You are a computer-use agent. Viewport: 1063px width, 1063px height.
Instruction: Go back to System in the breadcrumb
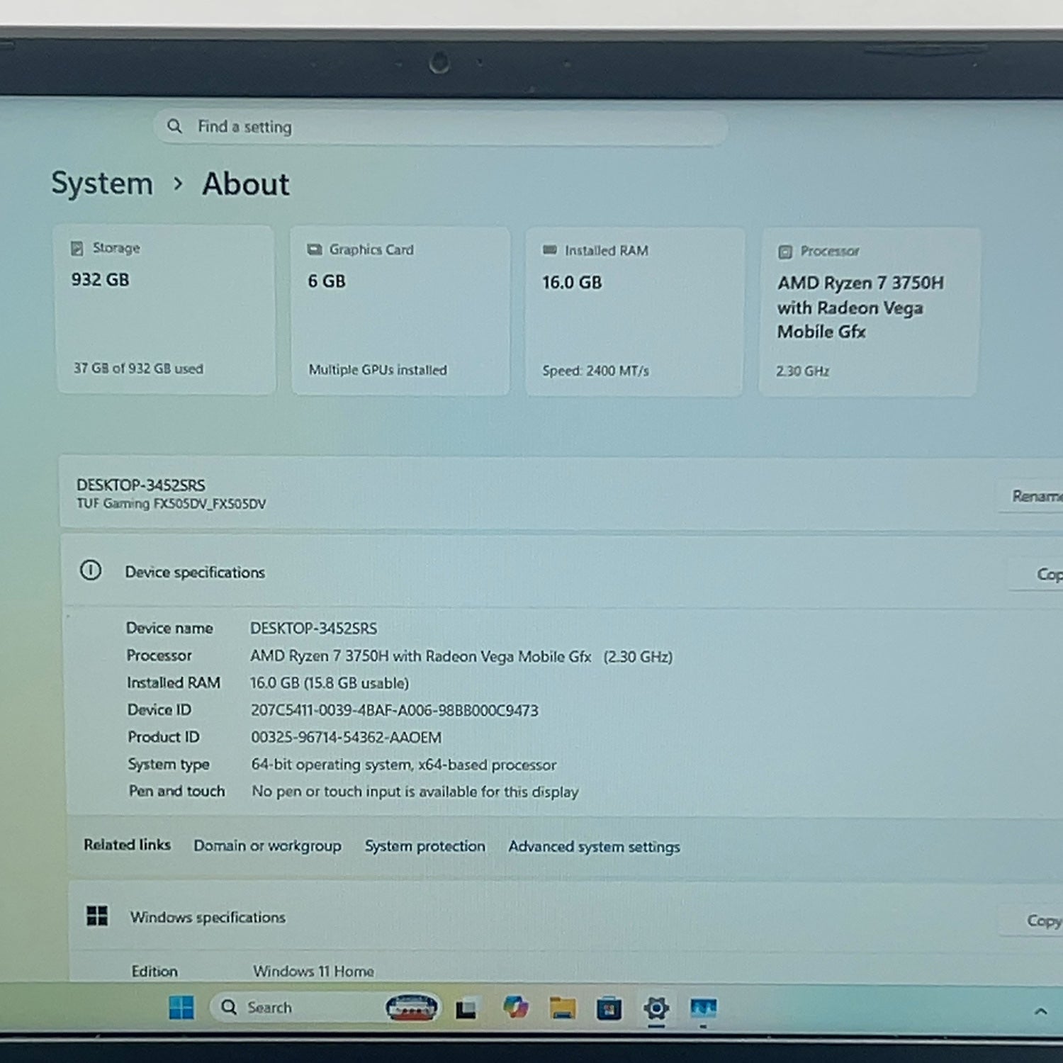(102, 184)
